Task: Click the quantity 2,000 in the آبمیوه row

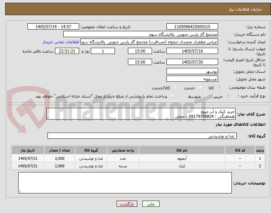Action: pos(59,158)
